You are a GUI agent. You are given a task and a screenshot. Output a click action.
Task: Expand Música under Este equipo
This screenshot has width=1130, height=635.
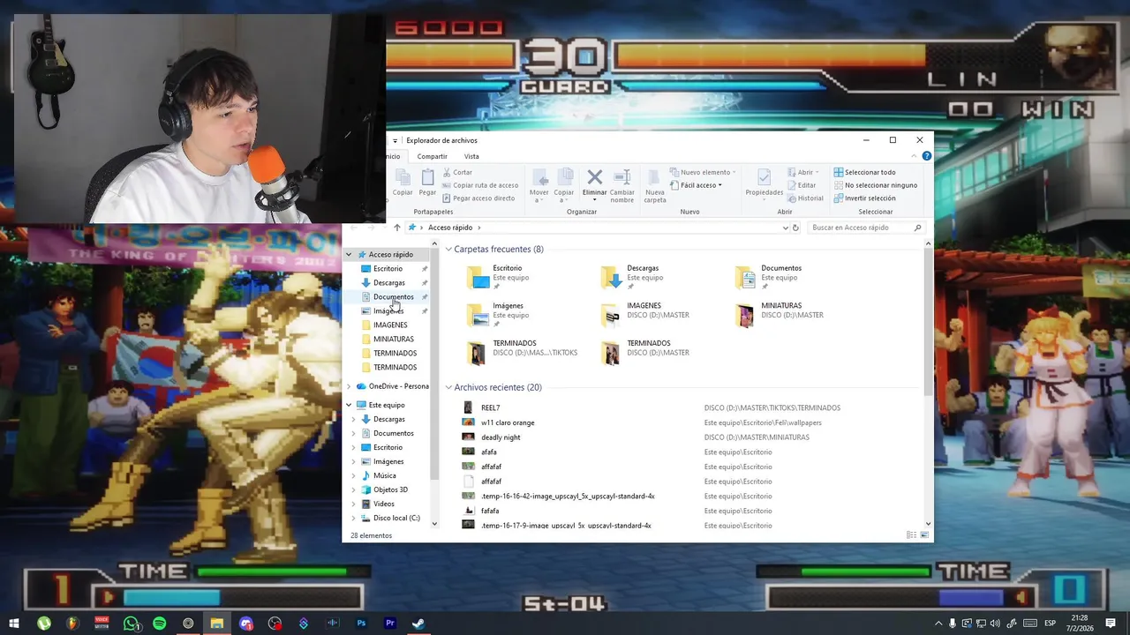coord(354,475)
